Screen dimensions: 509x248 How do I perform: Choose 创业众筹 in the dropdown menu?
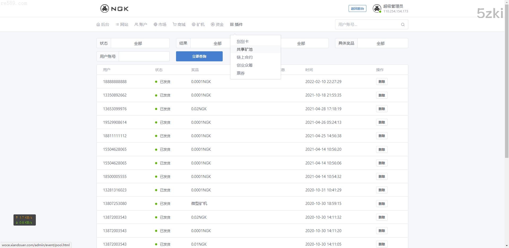244,65
